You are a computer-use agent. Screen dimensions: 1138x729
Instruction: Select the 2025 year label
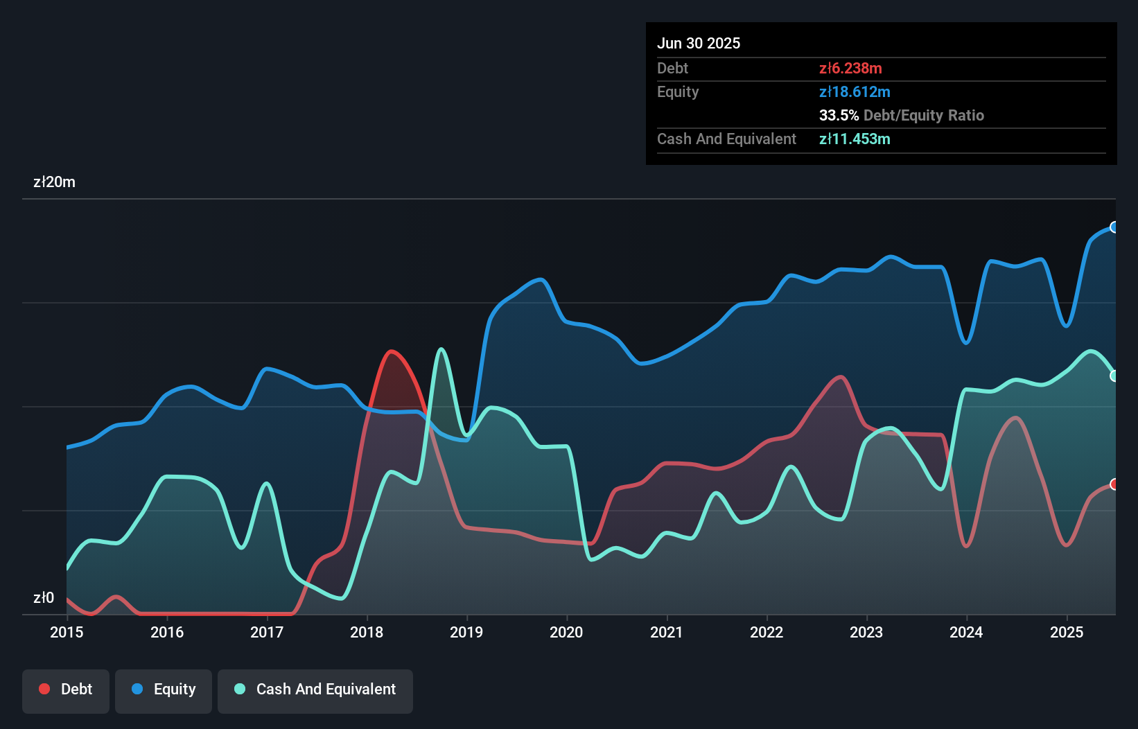point(1067,632)
